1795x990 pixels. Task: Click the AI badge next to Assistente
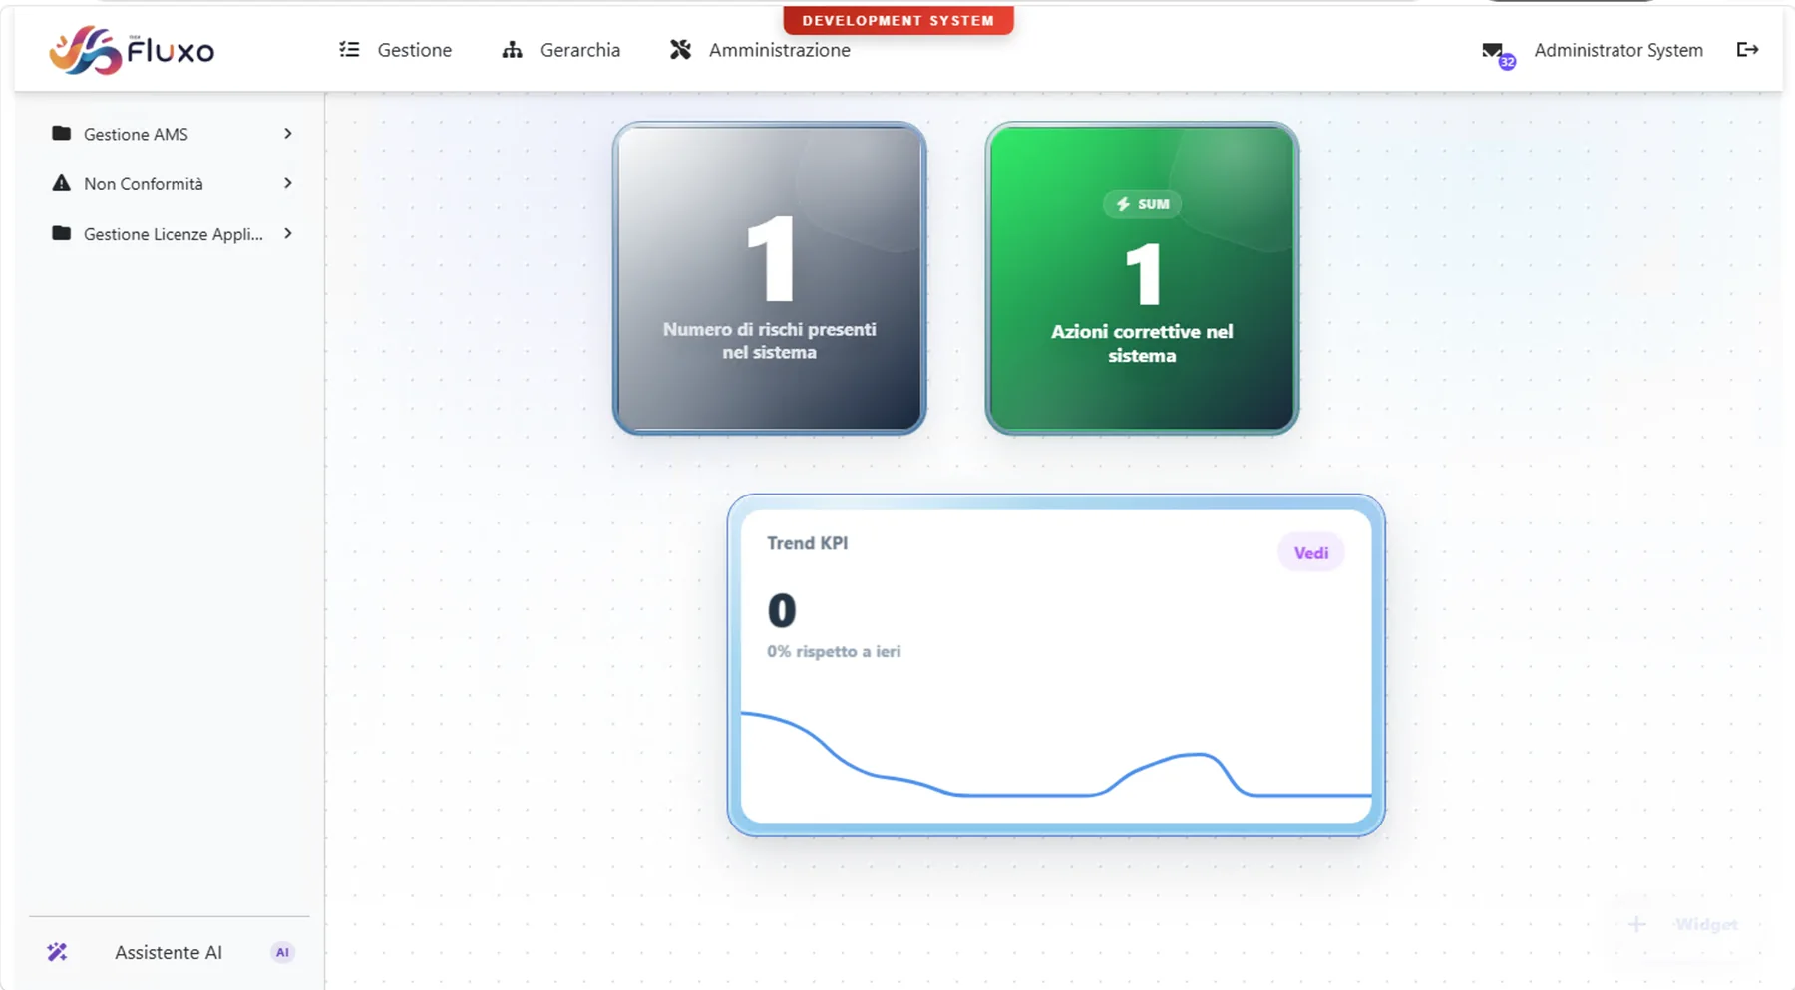coord(282,952)
